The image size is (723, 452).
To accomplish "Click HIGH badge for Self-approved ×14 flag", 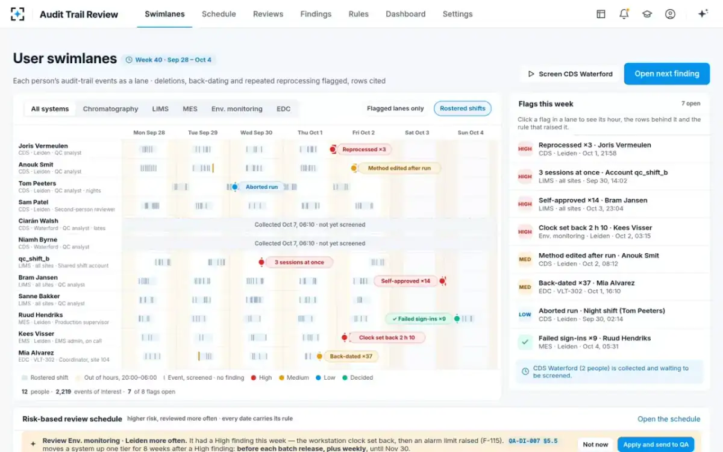I will 525,204.
